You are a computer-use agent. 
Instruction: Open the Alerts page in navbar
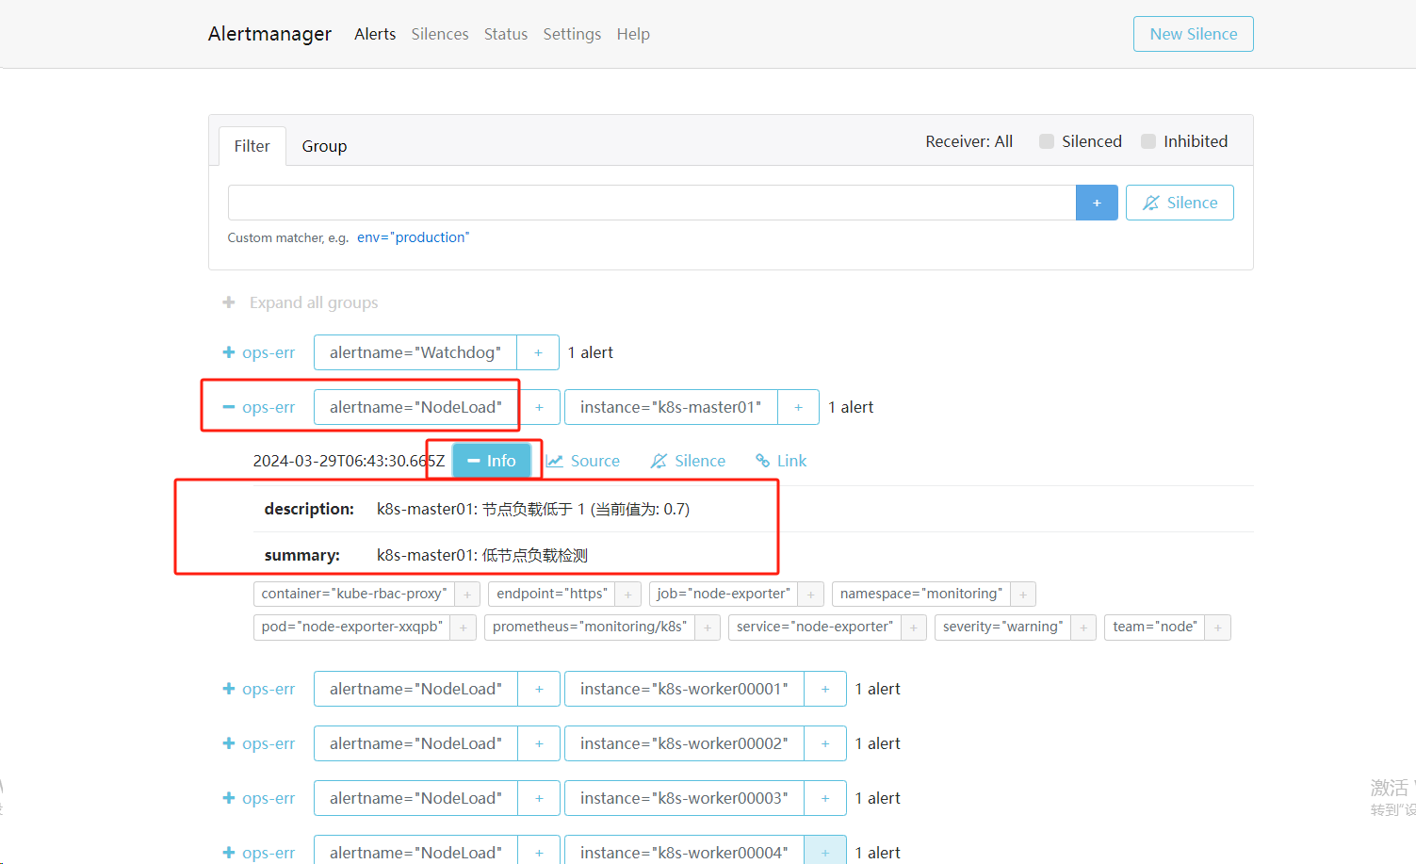tap(375, 34)
